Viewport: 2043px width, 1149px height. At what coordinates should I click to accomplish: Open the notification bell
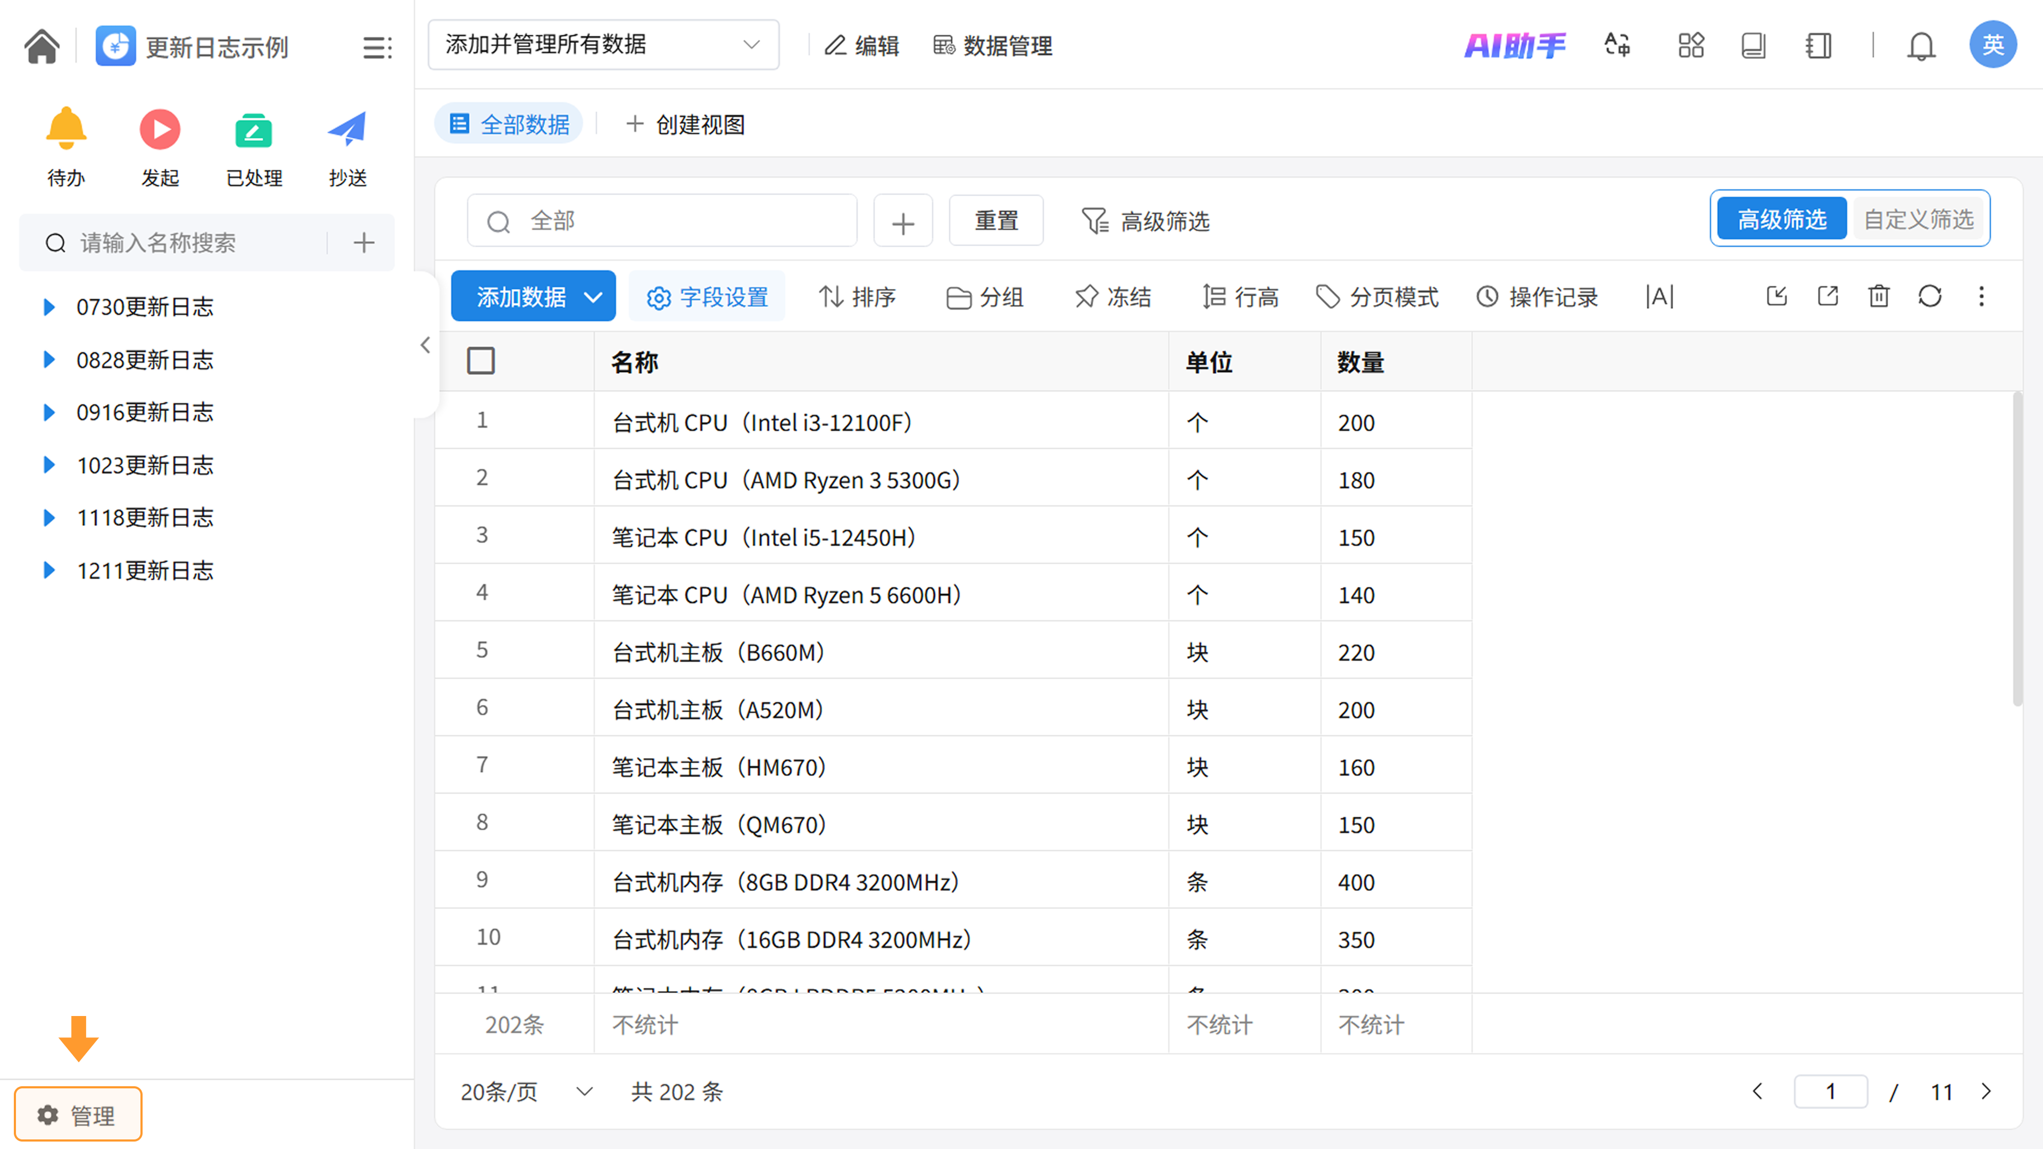tap(1920, 46)
